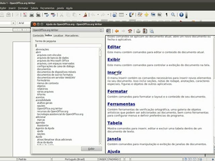
Task: Send document as e-mail icon
Action: coord(8,15)
